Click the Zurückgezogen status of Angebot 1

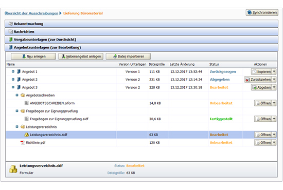[x=223, y=72]
